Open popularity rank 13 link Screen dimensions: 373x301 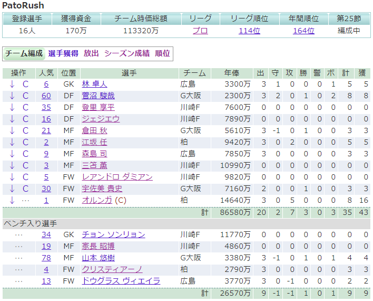pyautogui.click(x=46, y=281)
